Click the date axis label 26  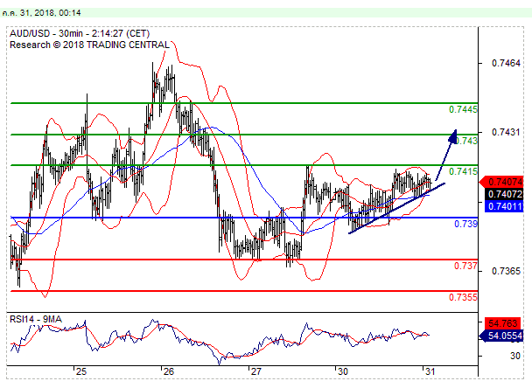pyautogui.click(x=169, y=371)
